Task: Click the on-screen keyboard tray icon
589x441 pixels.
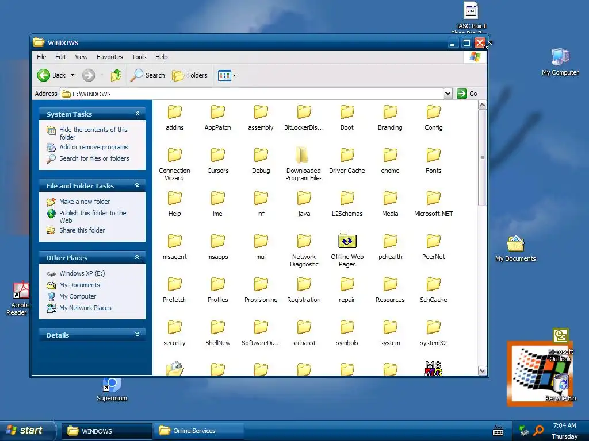Action: [498, 431]
